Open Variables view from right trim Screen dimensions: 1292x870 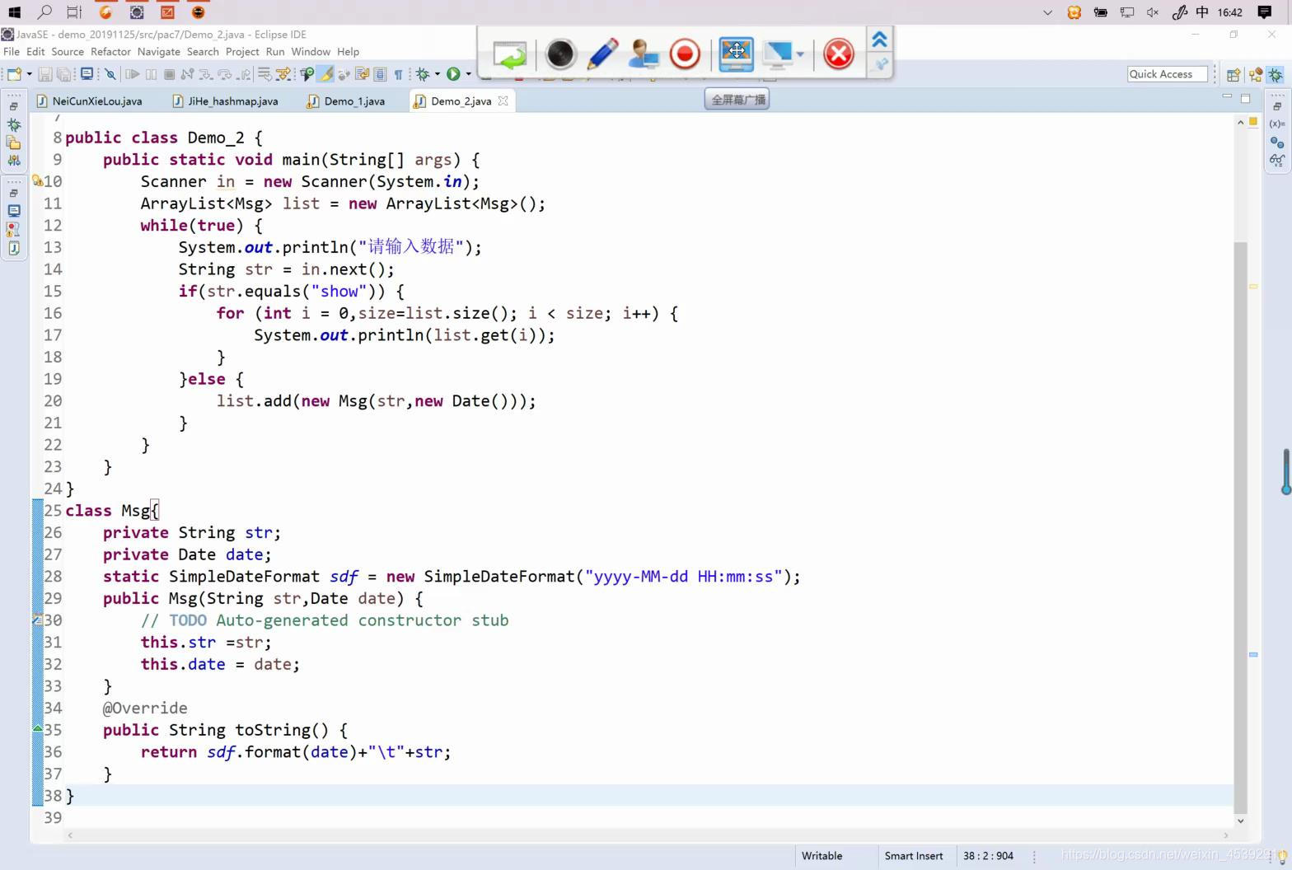[x=1277, y=124]
